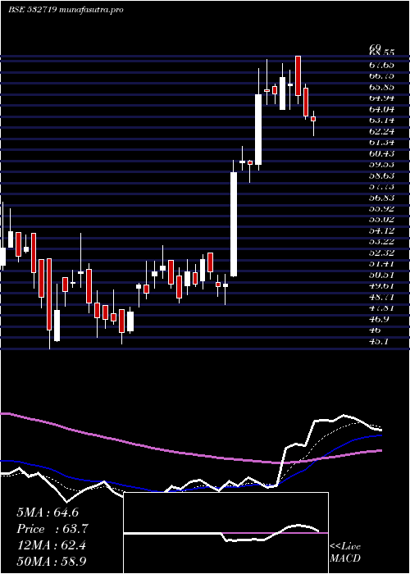Screen dimensions: 410x574
Task: Pick the 63.14 price level label
Action: [x=381, y=120]
